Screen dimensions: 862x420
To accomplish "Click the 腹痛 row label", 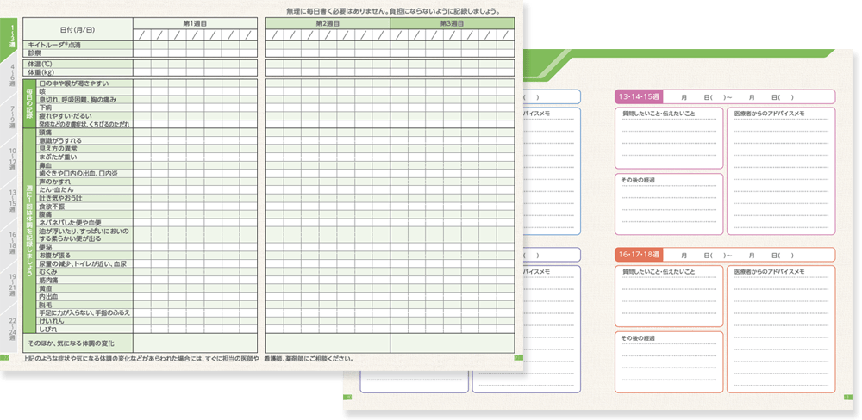I will [84, 214].
